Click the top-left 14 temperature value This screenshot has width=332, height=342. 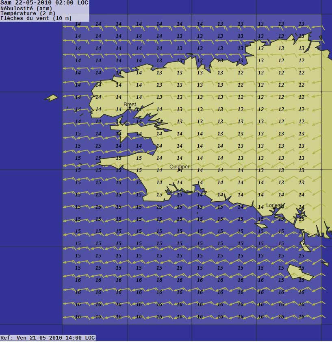(x=78, y=24)
